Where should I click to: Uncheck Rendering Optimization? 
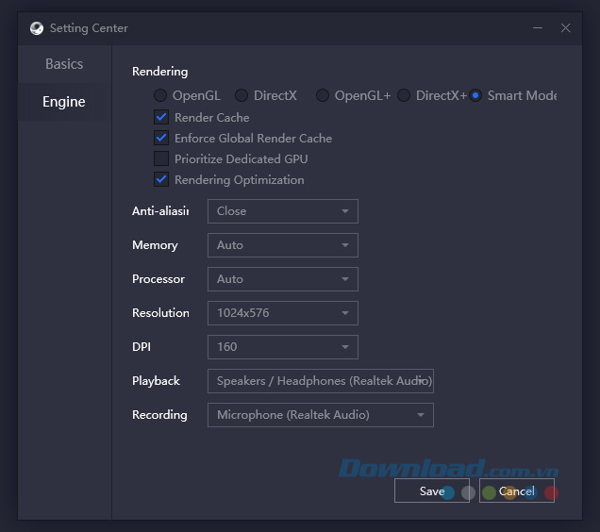[x=161, y=179]
